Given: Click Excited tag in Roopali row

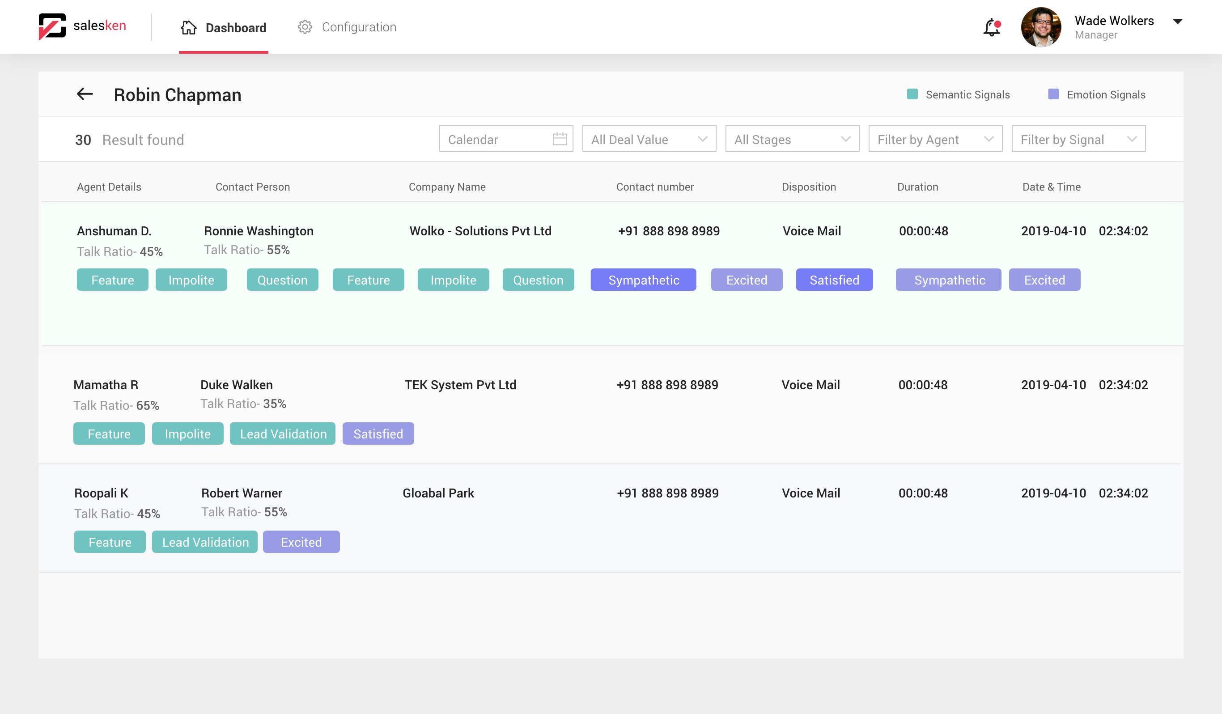Looking at the screenshot, I should [x=301, y=542].
